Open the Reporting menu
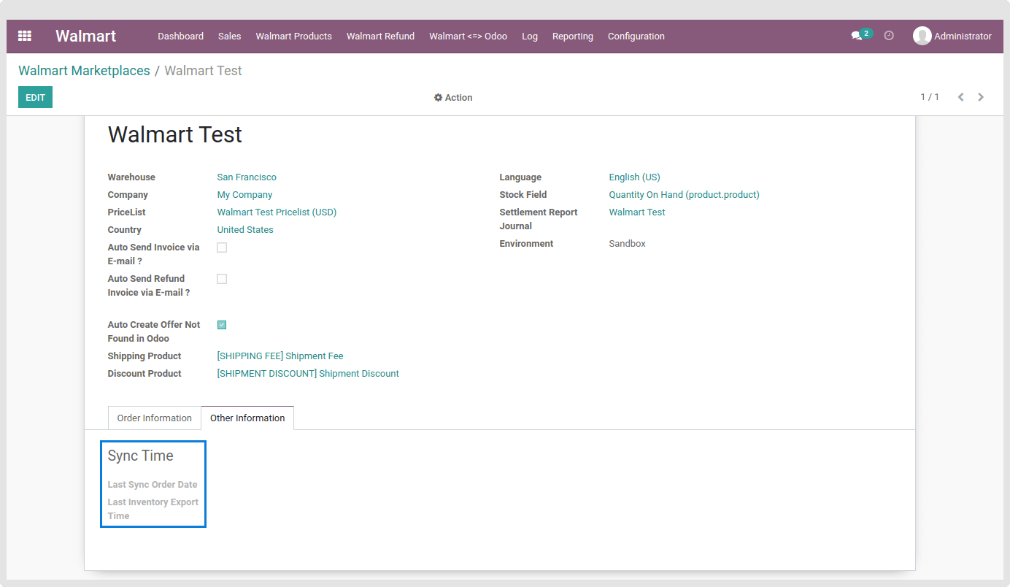Image resolution: width=1010 pixels, height=587 pixels. 573,36
